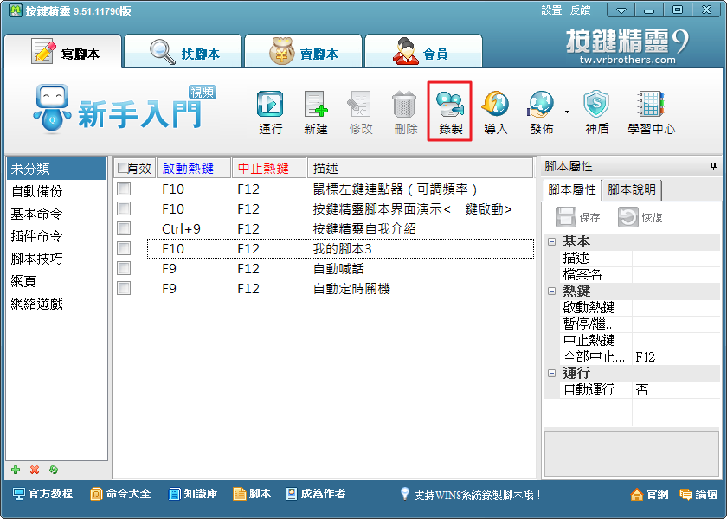Start recording with the 錄製 icon
727x519 pixels.
click(450, 112)
